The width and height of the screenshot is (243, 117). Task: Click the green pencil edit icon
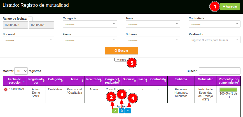click(x=115, y=111)
